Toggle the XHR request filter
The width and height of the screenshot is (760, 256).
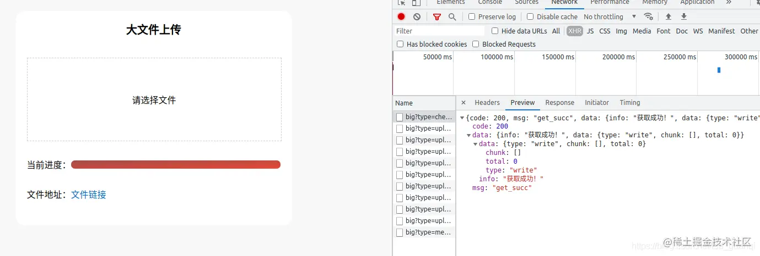tap(575, 31)
